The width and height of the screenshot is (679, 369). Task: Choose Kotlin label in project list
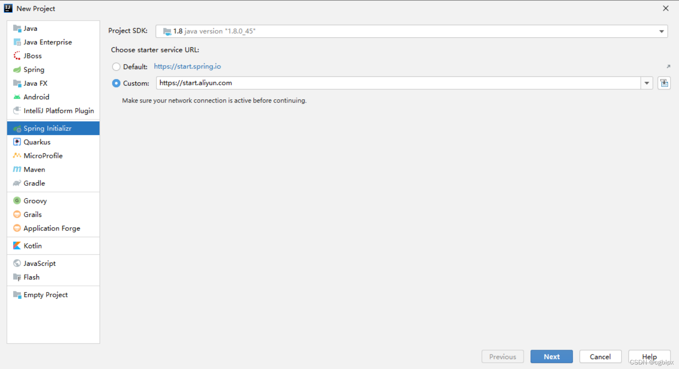pos(33,246)
